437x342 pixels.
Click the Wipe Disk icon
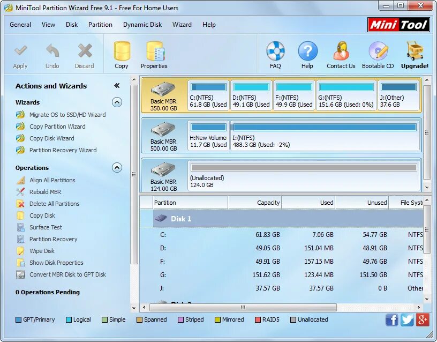(20, 251)
